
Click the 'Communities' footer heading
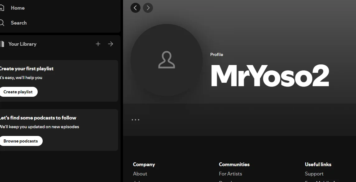click(234, 165)
